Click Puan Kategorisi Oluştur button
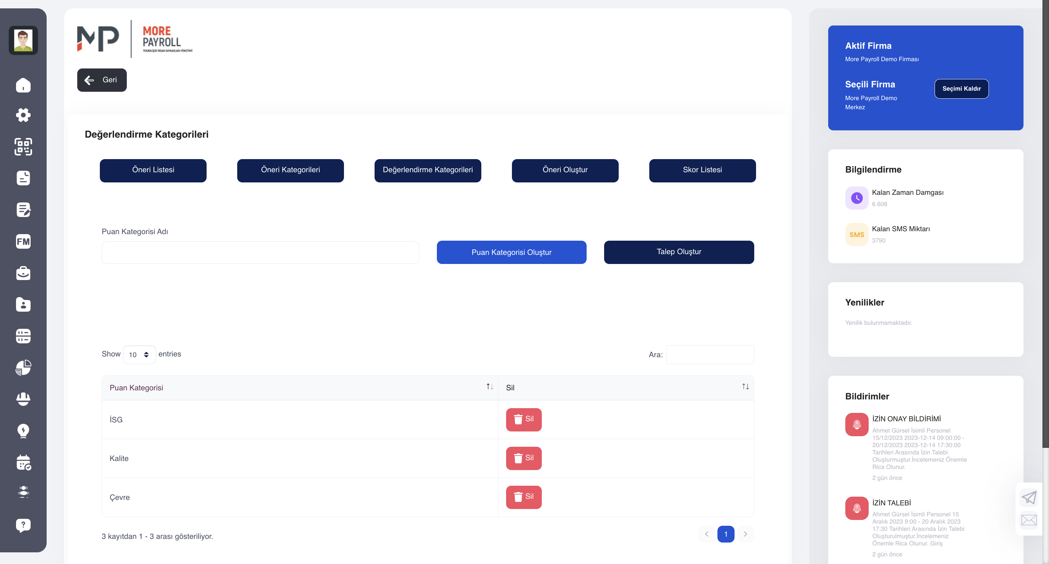Viewport: 1049px width, 564px height. [512, 252]
